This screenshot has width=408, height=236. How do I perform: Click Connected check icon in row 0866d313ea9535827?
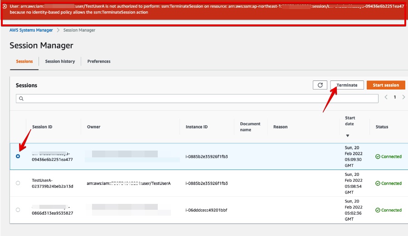378,210
